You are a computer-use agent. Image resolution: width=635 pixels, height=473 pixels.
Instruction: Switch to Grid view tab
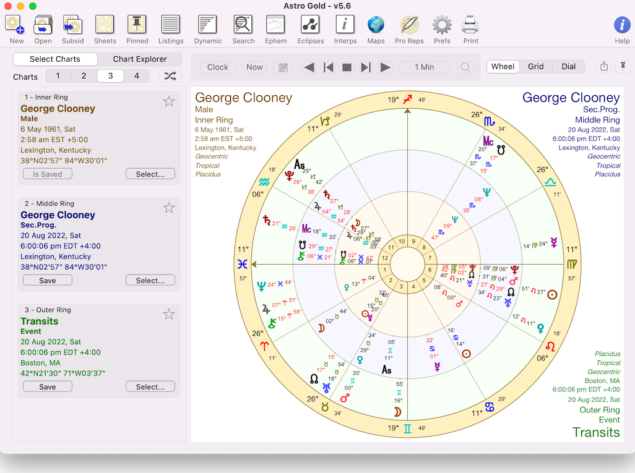(536, 67)
